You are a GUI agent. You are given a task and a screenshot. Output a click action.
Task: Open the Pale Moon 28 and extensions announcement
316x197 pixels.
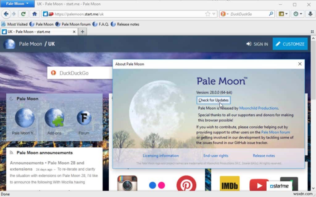point(47,166)
